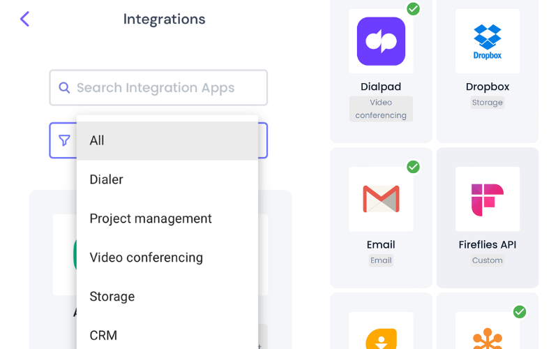The image size is (558, 349).
Task: Click the filter funnel icon
Action: tap(64, 140)
